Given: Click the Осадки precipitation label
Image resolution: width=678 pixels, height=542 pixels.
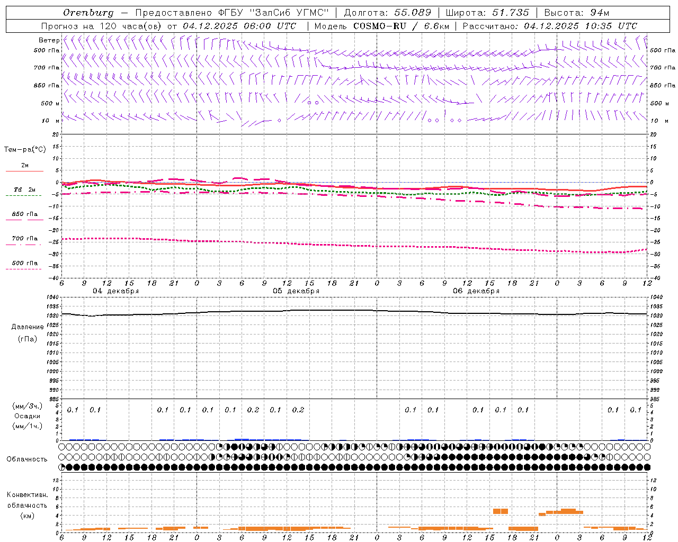Looking at the screenshot, I should tap(28, 416).
